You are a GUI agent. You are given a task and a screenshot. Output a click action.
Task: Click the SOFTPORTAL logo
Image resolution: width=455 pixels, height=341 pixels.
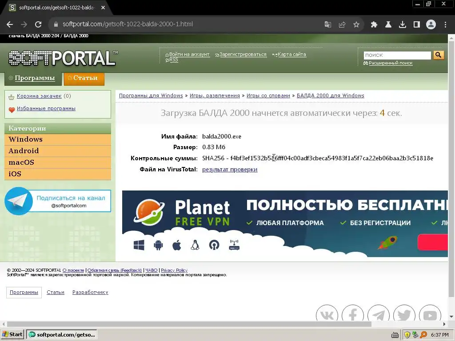[x=63, y=58]
